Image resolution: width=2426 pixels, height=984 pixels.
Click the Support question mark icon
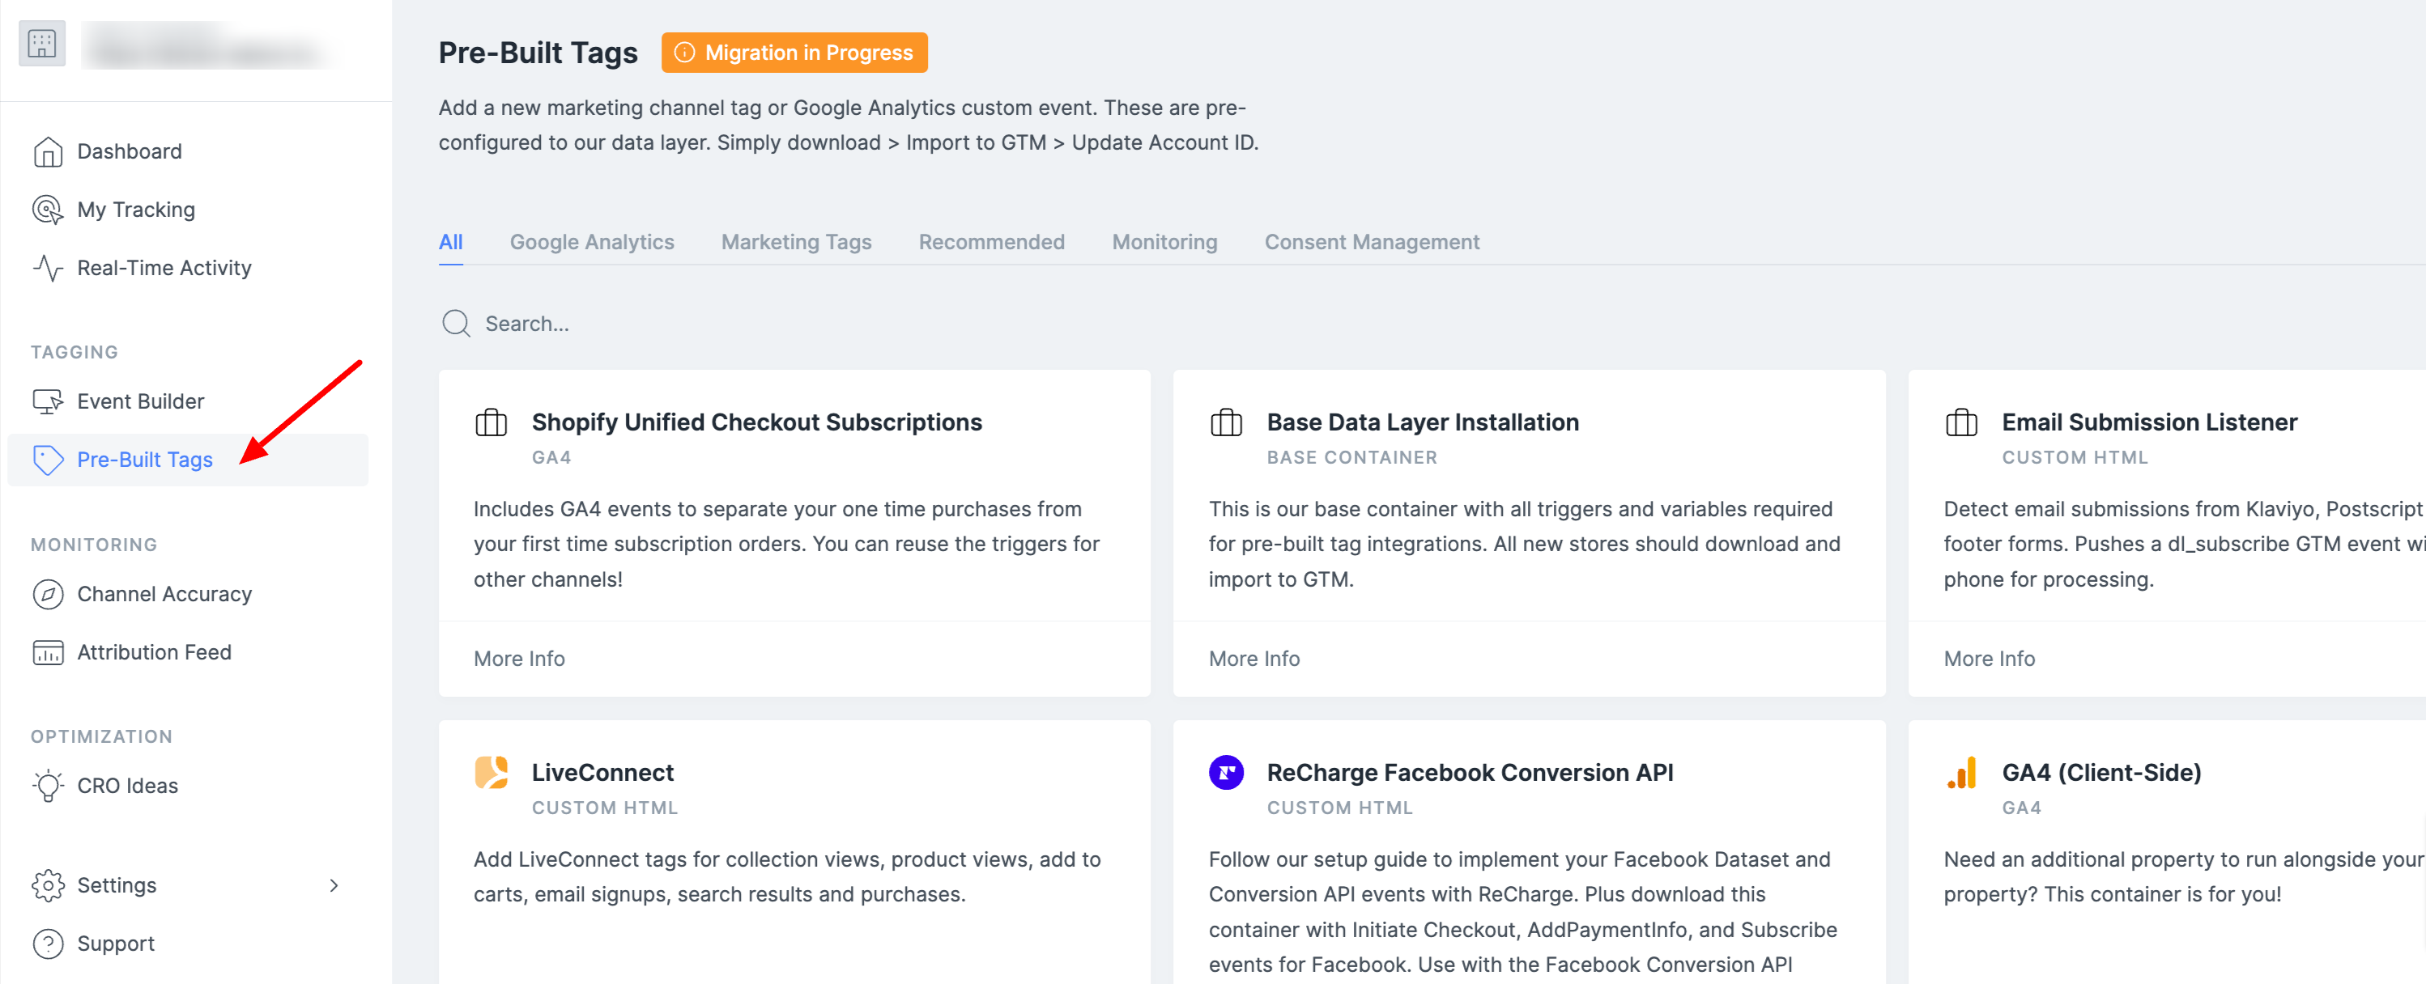[47, 944]
